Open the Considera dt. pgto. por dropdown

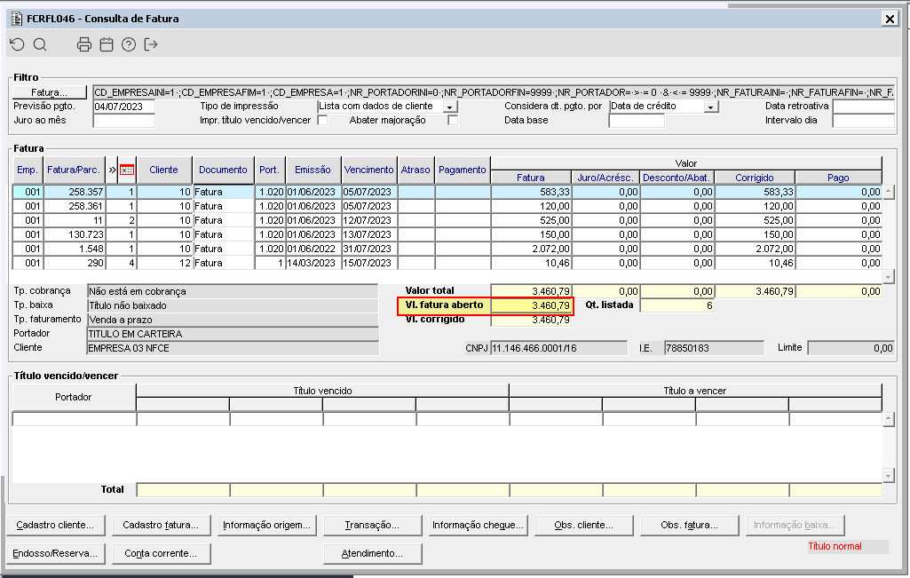[710, 107]
